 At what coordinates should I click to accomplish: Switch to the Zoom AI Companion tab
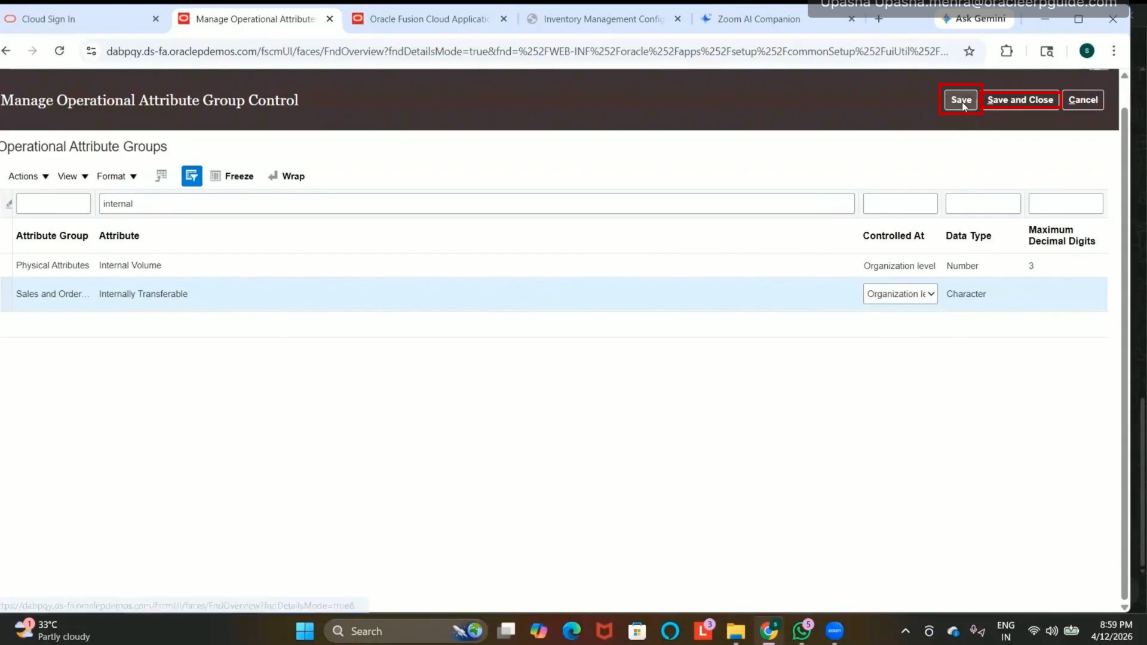[759, 19]
